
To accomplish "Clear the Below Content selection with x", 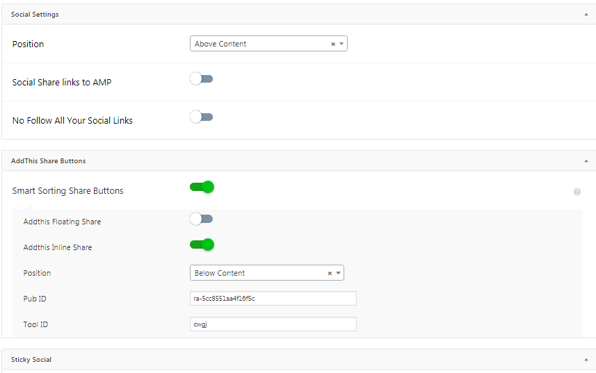I will coord(330,273).
